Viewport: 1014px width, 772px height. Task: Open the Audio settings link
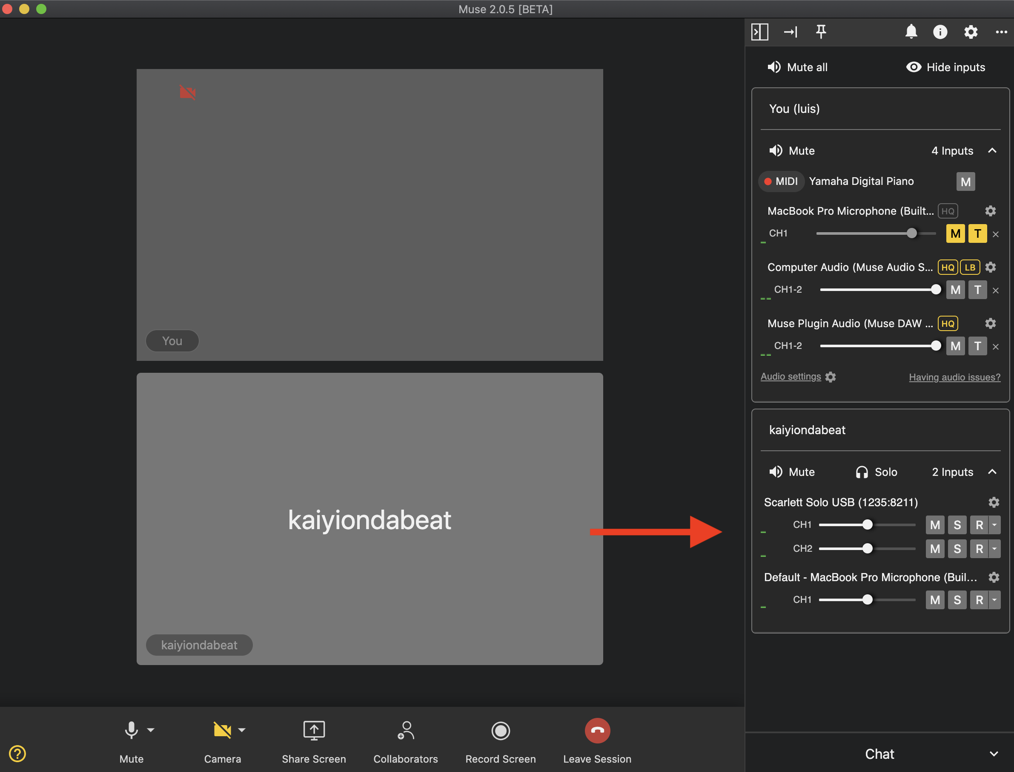[791, 376]
